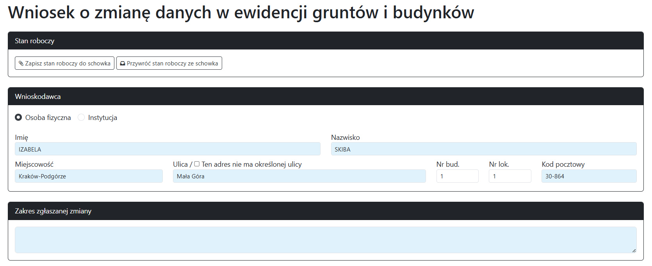Focus the Imię field containing IZABELA

(167, 149)
